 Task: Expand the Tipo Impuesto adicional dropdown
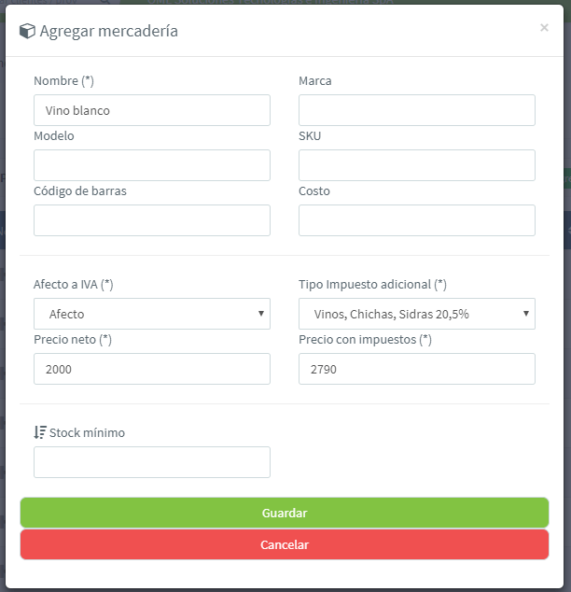point(417,314)
